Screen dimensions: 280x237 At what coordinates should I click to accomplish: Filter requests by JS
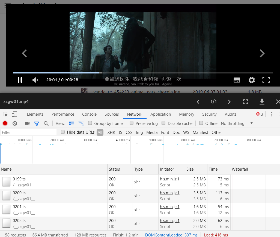(x=120, y=132)
